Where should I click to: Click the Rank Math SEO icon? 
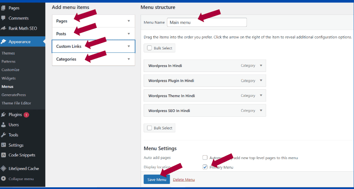coord(3,28)
